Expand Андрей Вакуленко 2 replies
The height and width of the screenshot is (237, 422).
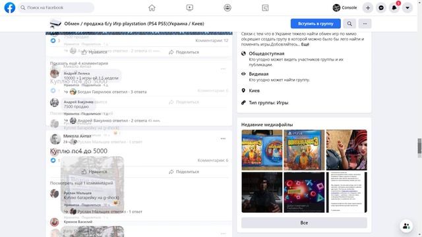(112, 120)
